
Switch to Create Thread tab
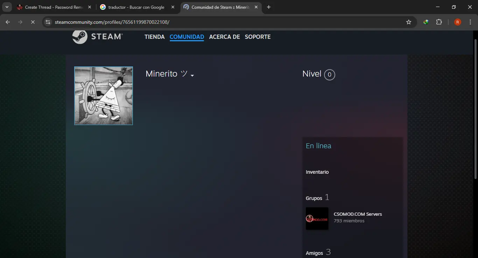pyautogui.click(x=52, y=7)
